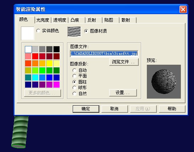This screenshot has width=194, height=152.
Task: Open the 透明度 tab
Action: [x=60, y=20]
